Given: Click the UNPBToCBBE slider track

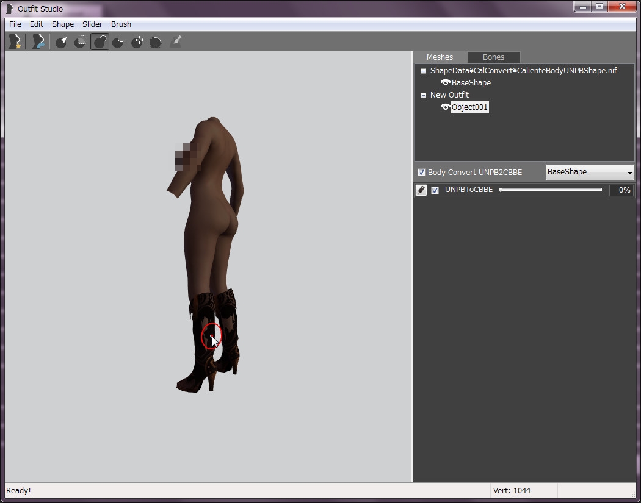Looking at the screenshot, I should pyautogui.click(x=551, y=190).
